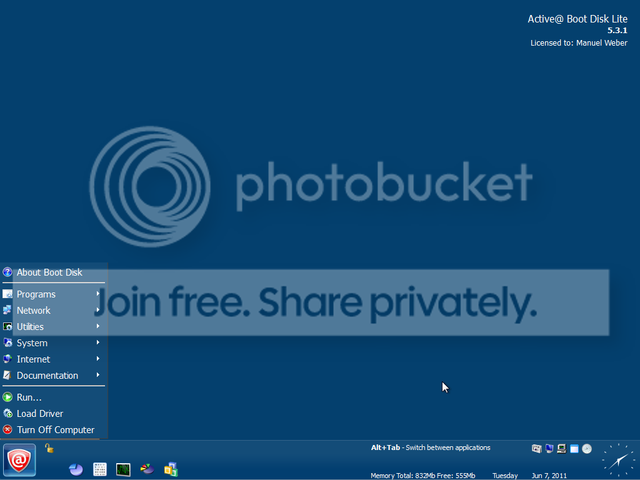Choose Turn Off Computer

click(56, 430)
